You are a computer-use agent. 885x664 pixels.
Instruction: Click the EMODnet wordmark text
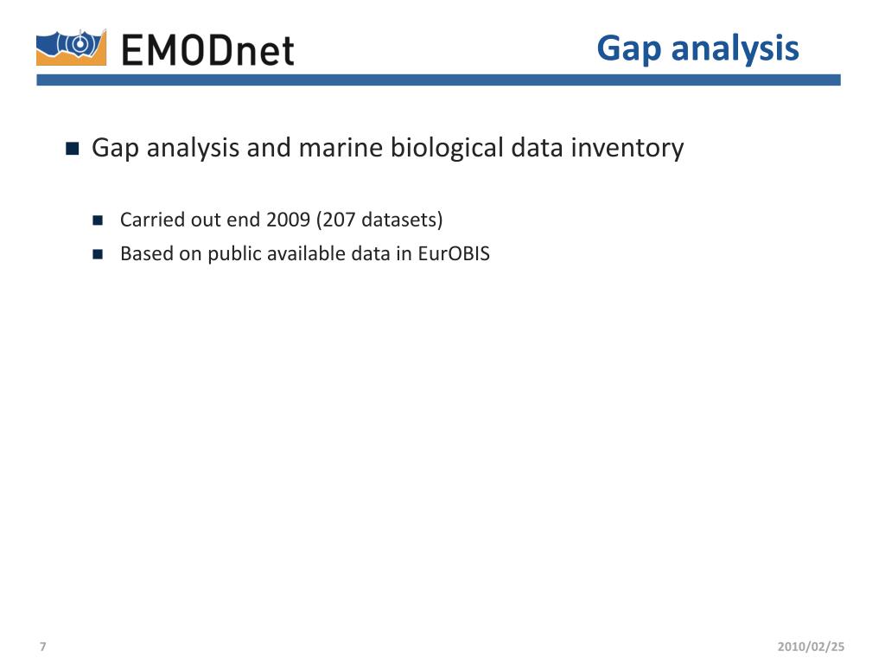[x=207, y=50]
